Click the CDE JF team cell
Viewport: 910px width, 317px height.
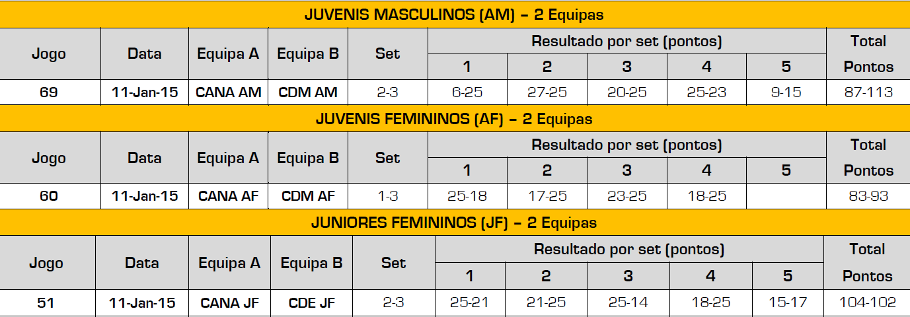(x=311, y=303)
